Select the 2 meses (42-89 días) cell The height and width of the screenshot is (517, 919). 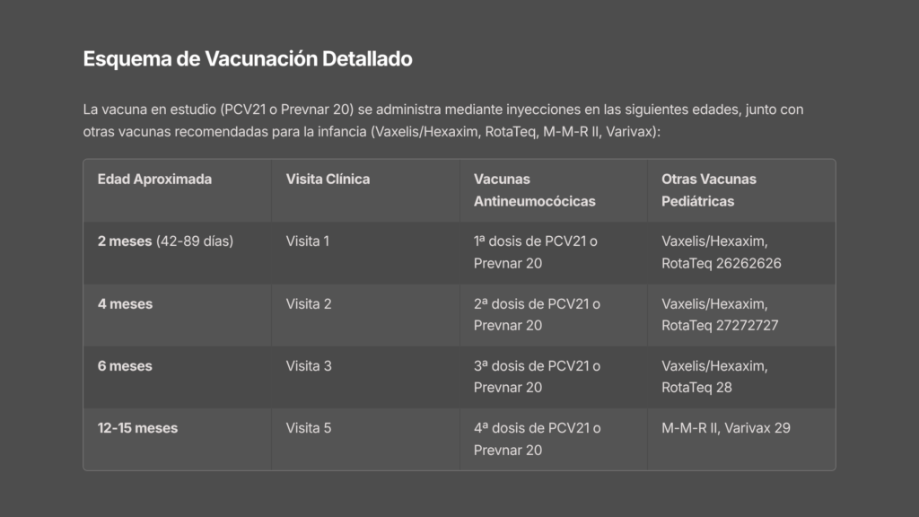165,241
